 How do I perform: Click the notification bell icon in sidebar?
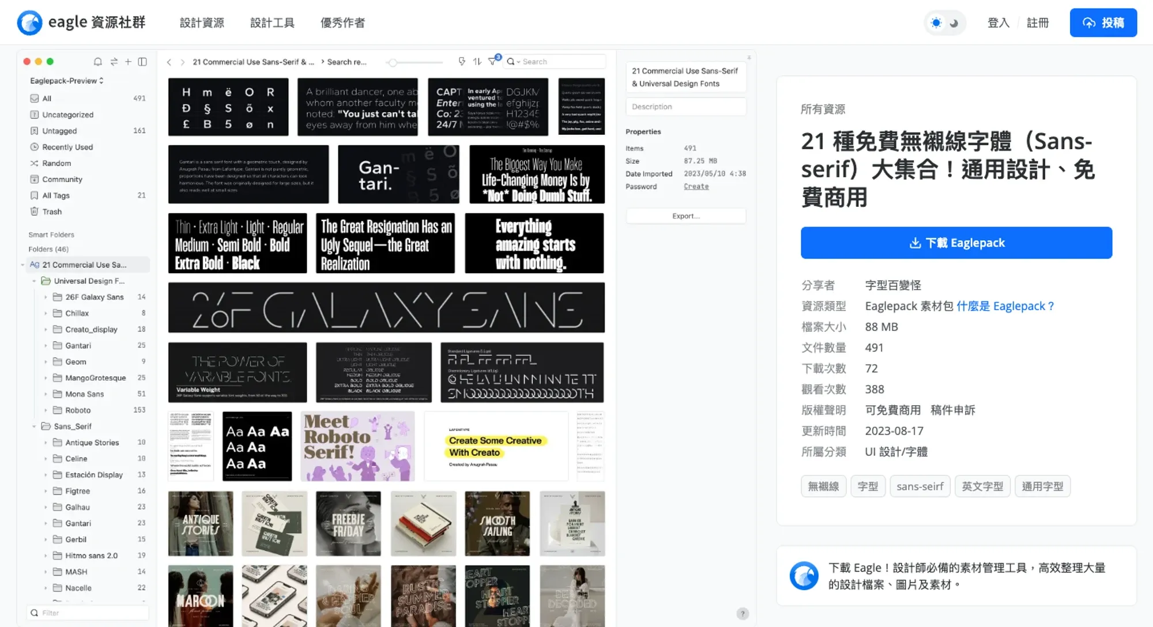click(x=98, y=62)
